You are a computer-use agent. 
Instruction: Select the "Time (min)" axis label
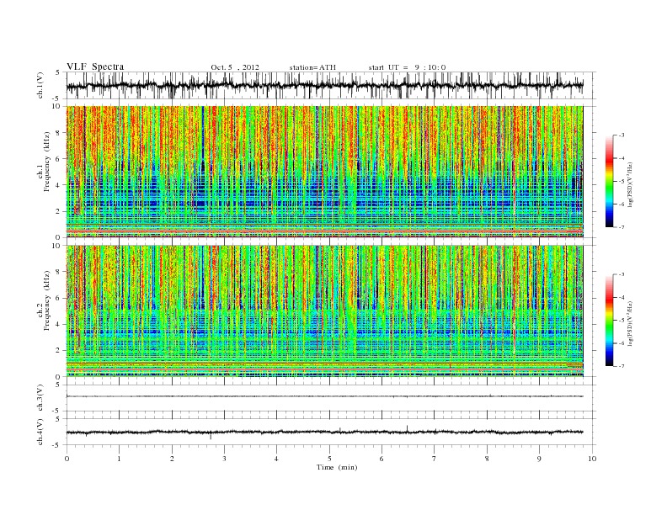(x=337, y=467)
